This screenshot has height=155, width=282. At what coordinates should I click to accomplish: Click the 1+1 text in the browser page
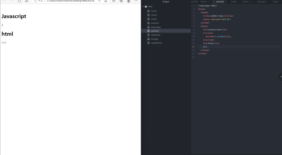(4, 43)
